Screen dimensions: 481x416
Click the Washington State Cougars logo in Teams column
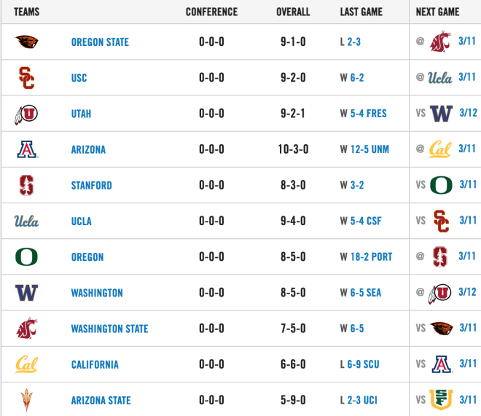tap(27, 328)
